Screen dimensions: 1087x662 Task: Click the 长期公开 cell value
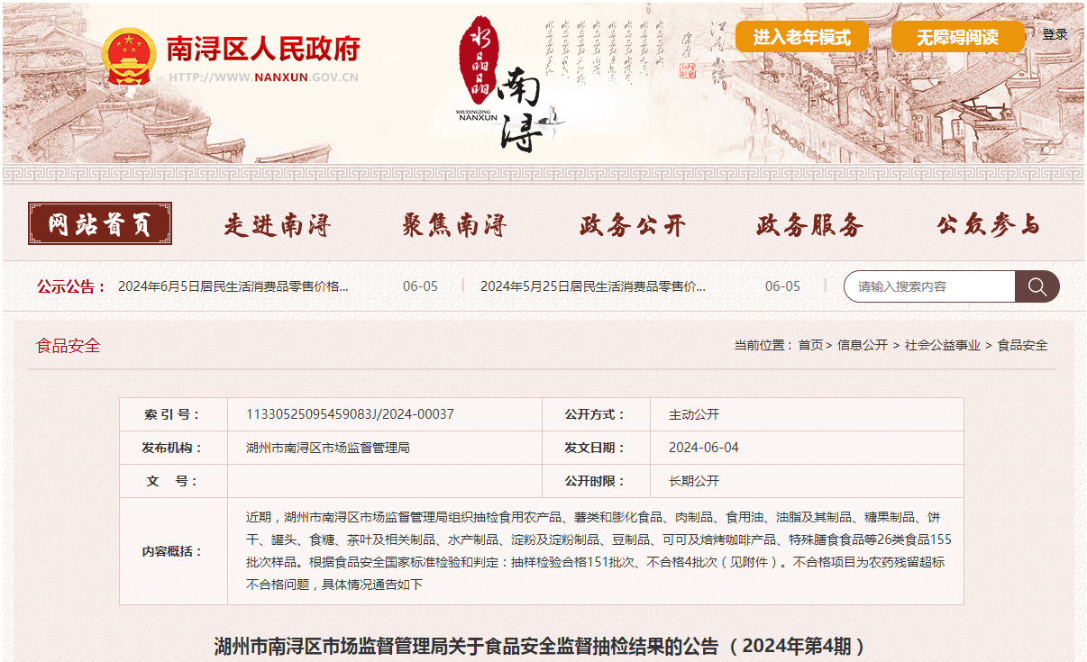point(694,481)
